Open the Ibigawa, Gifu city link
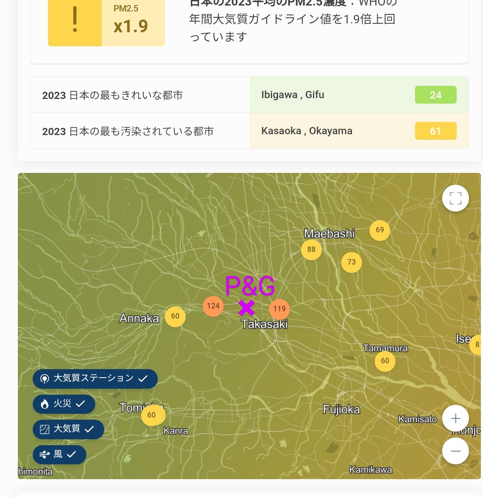 click(x=293, y=94)
